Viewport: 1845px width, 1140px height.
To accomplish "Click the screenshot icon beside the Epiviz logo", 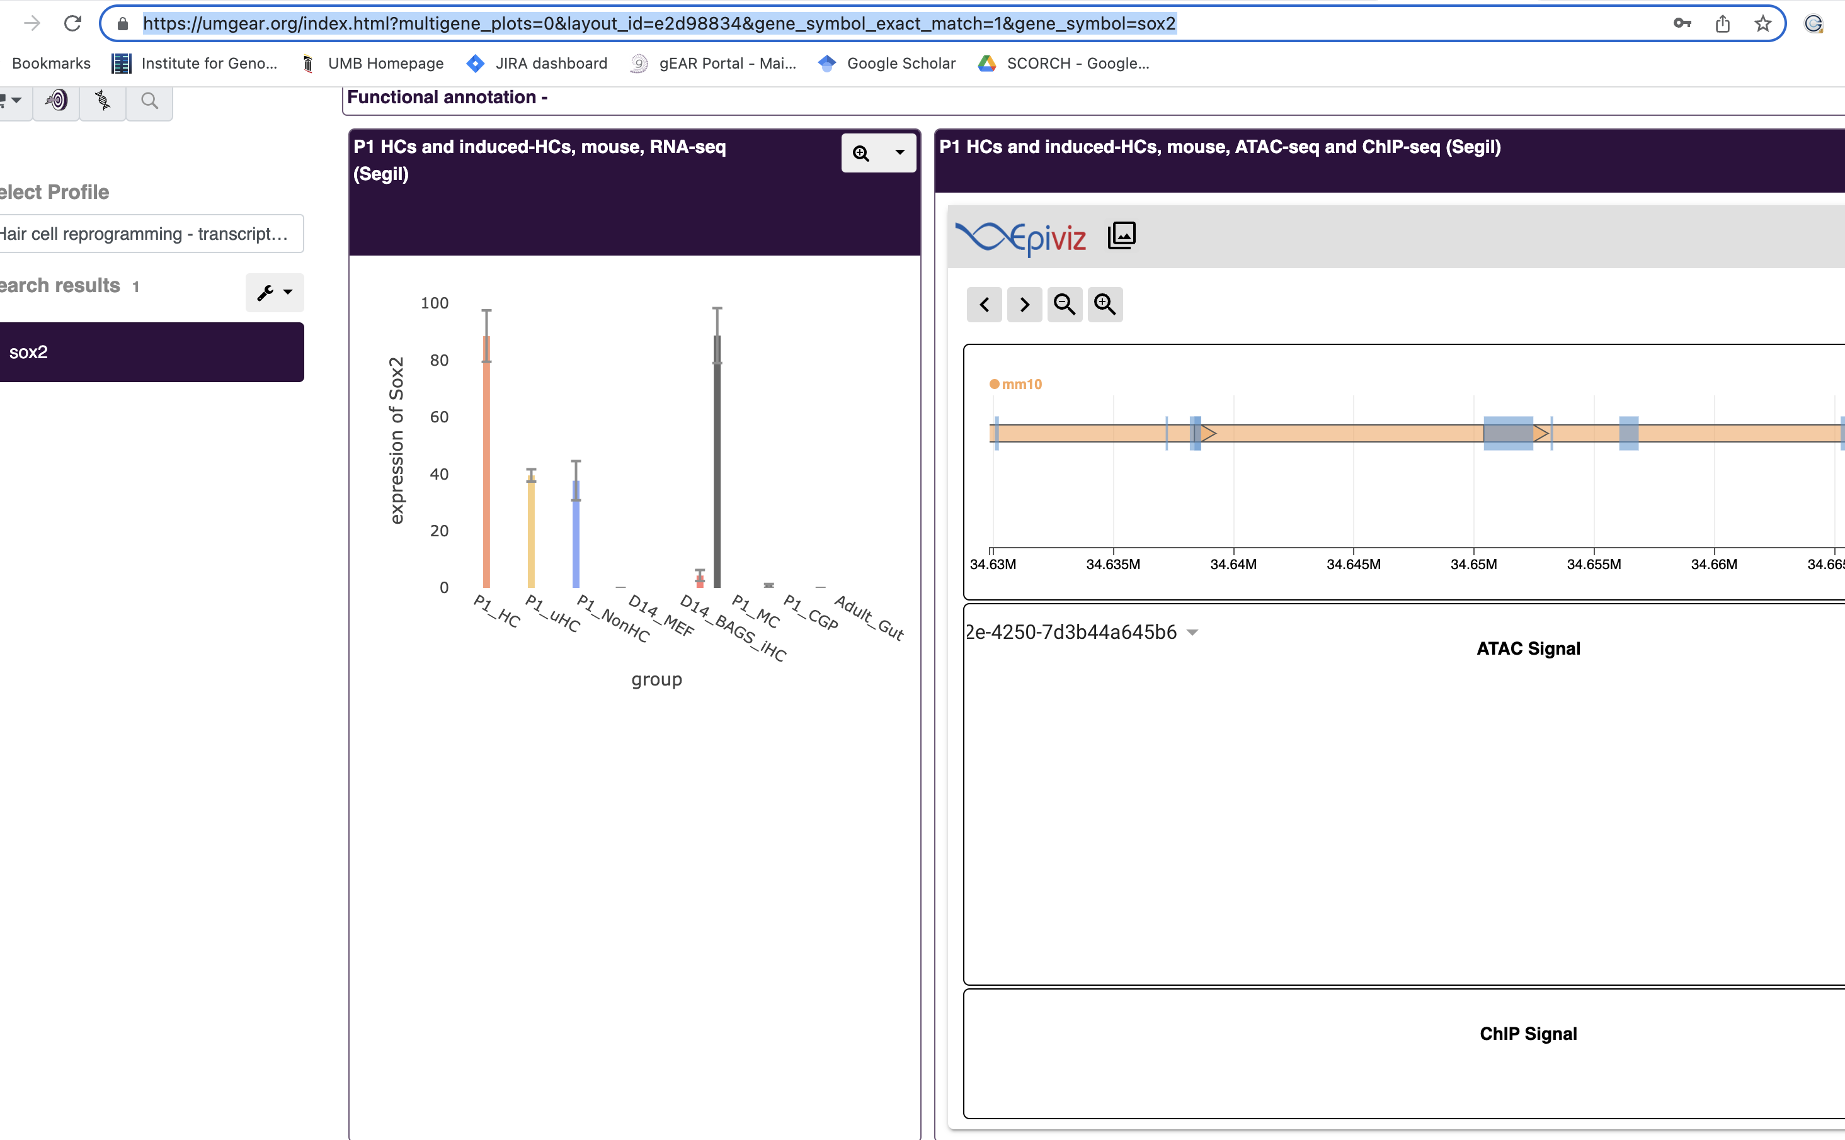I will 1121,235.
